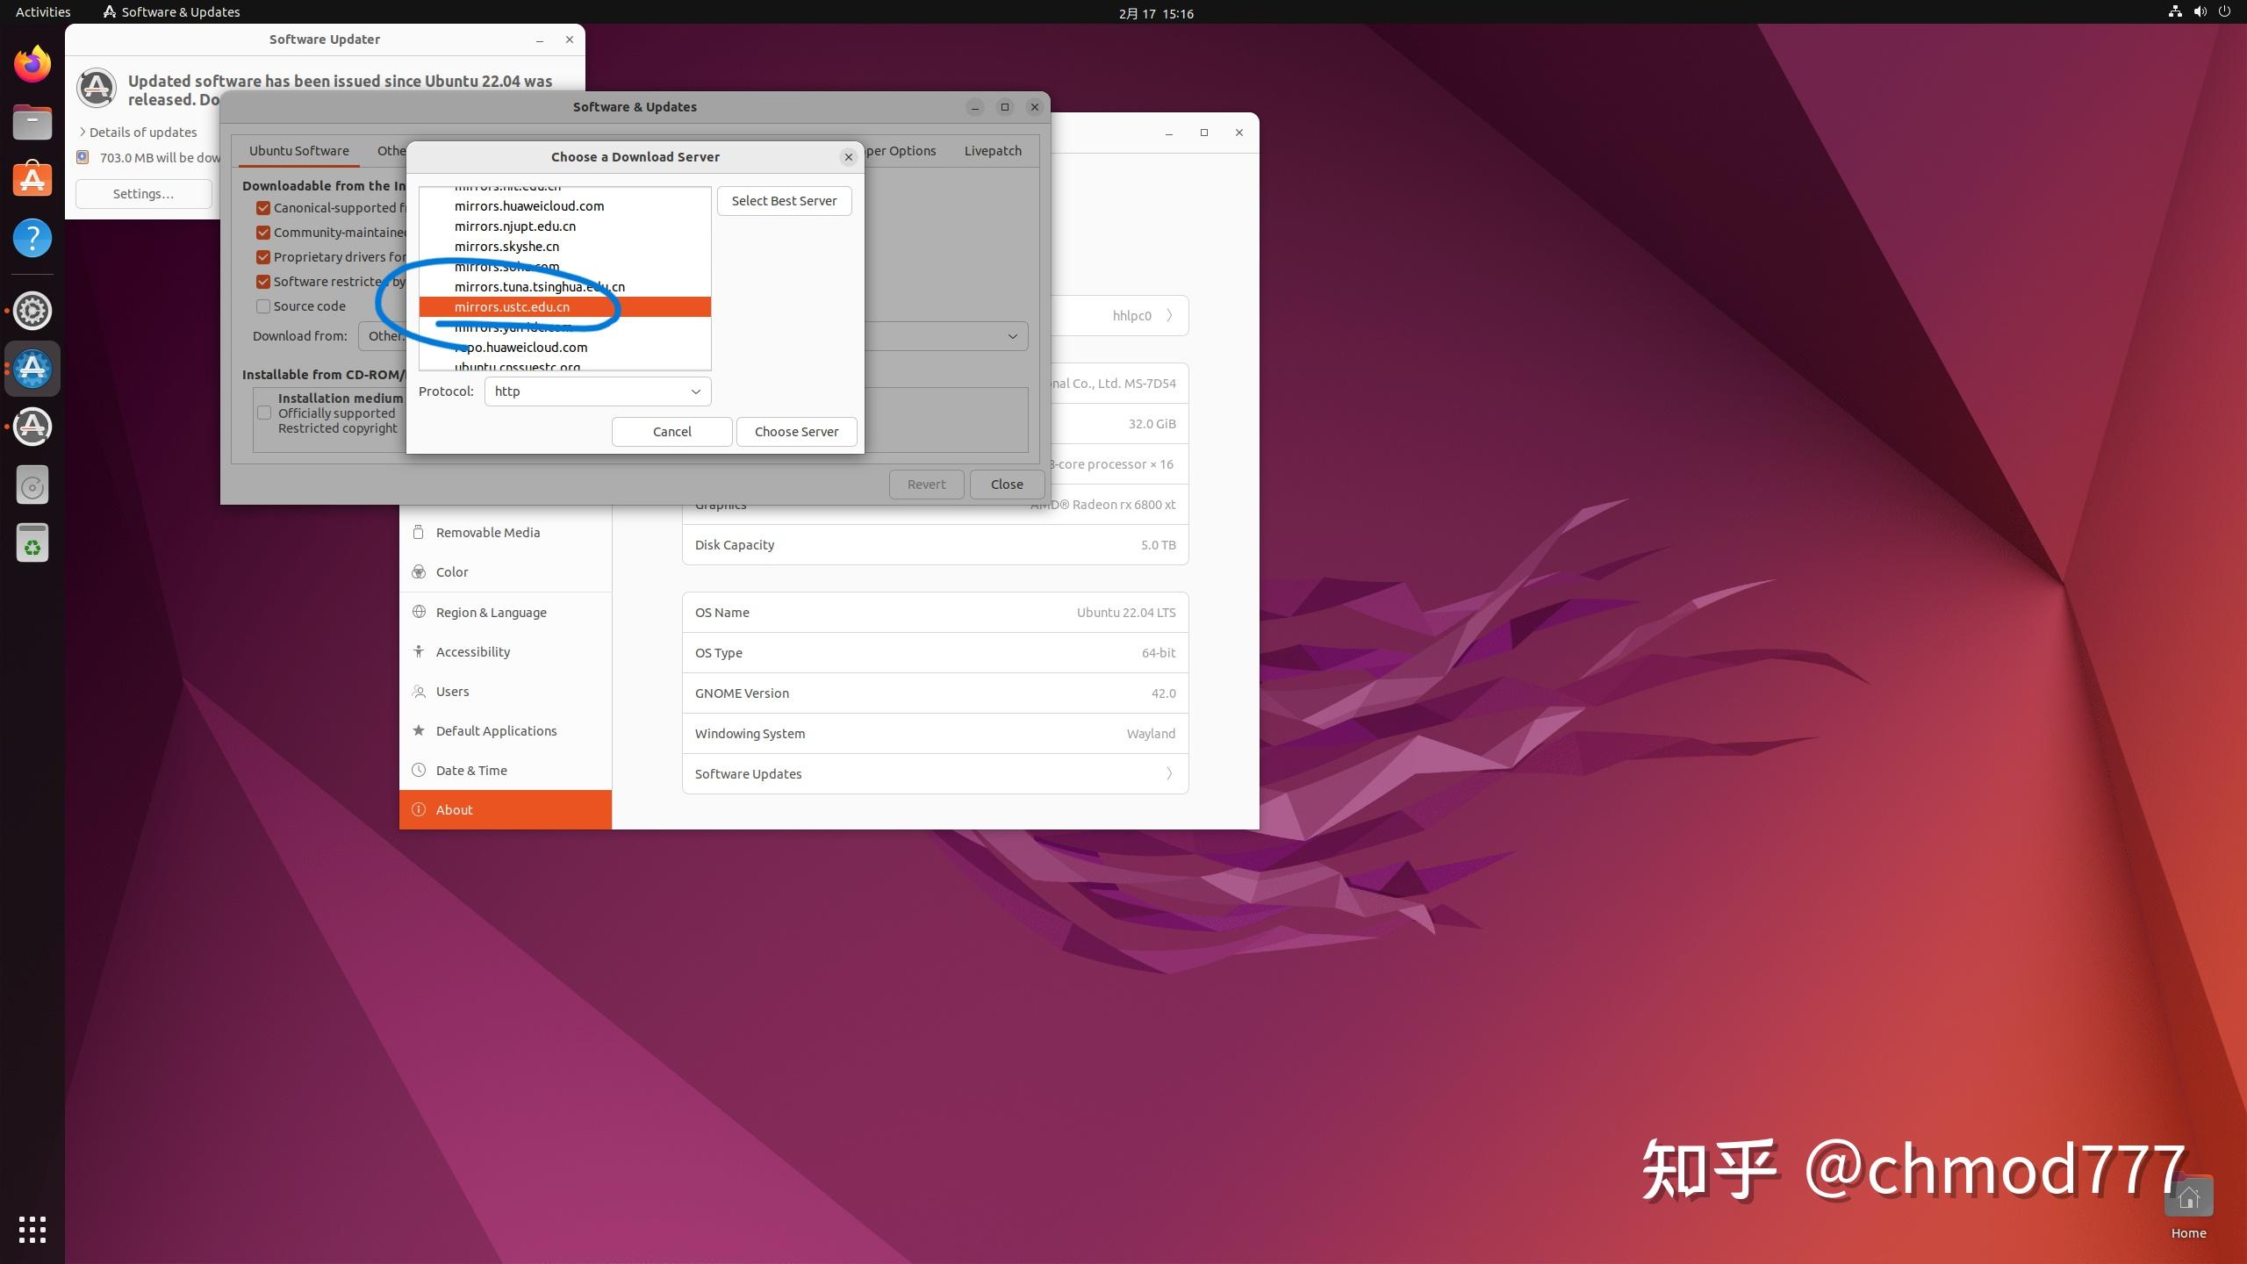Open the Software Updates row chevron
Screen dimensions: 2247x1264
(x=1169, y=773)
